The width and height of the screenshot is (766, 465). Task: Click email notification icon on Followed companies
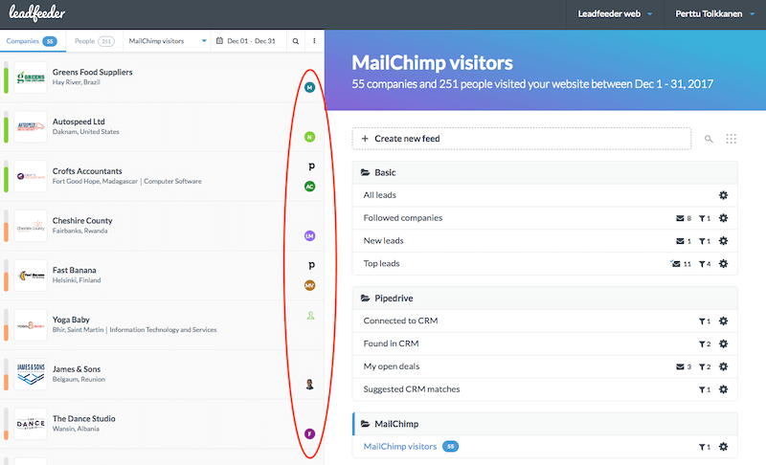click(x=680, y=218)
